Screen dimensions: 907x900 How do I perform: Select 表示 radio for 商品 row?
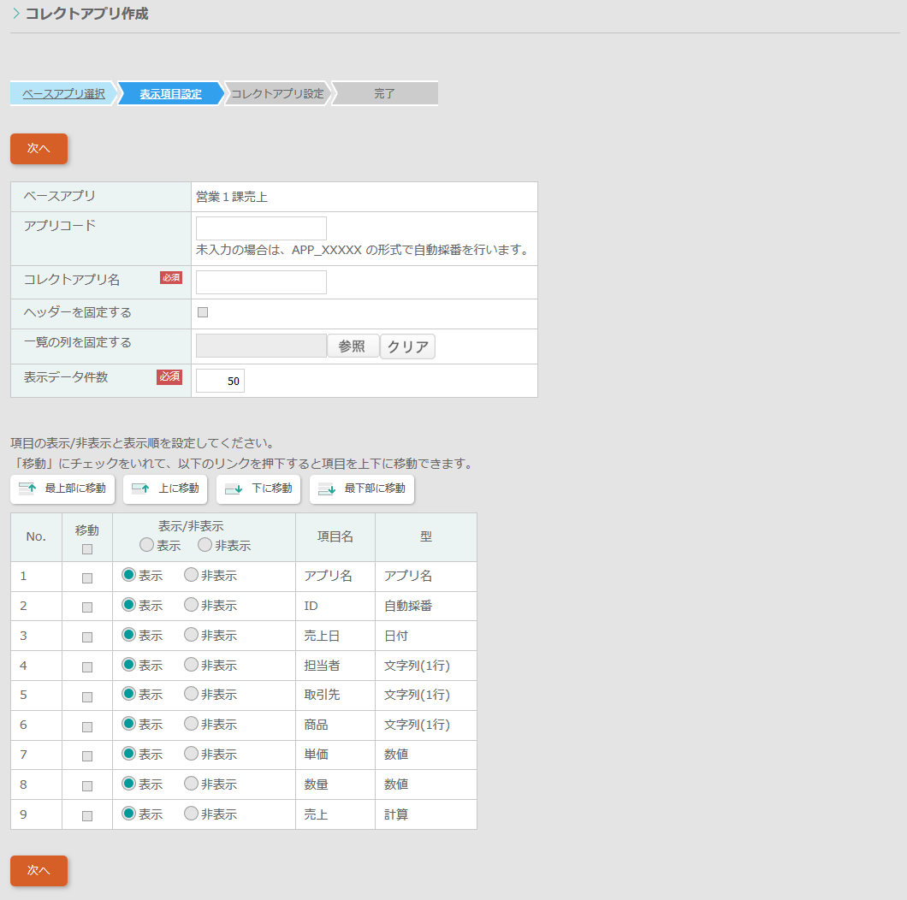(x=128, y=724)
